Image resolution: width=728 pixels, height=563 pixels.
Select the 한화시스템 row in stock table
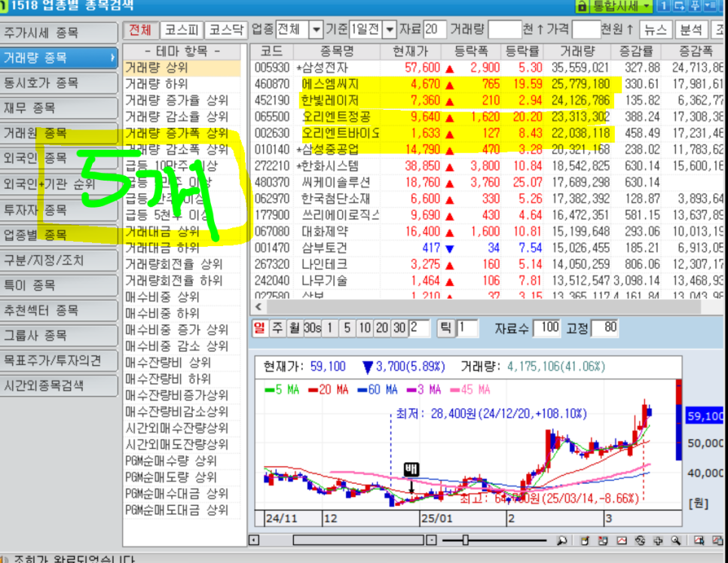click(488, 166)
